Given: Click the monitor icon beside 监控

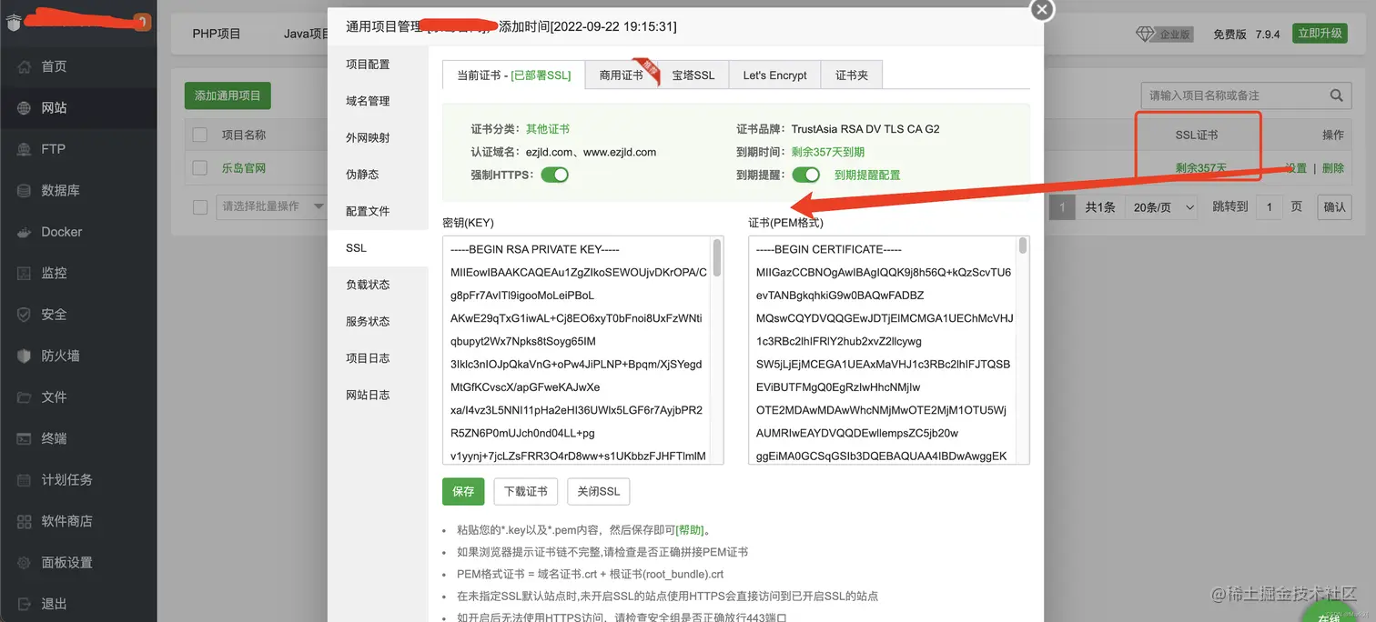Looking at the screenshot, I should coord(25,273).
